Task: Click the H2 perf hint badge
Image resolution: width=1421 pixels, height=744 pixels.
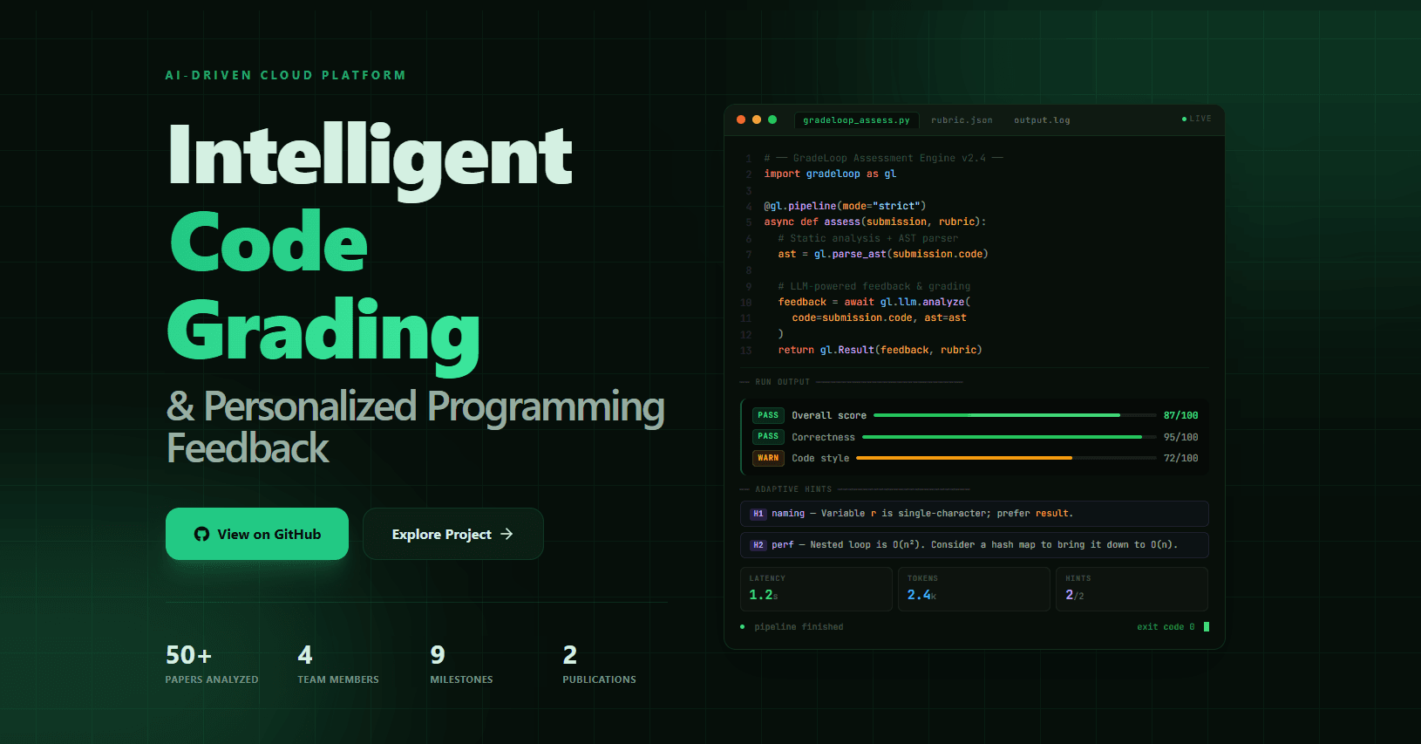Action: coord(758,545)
